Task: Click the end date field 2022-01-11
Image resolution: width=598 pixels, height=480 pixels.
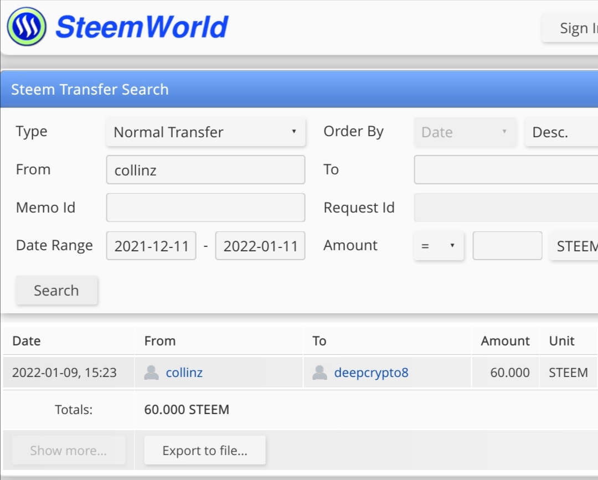Action: click(x=260, y=245)
